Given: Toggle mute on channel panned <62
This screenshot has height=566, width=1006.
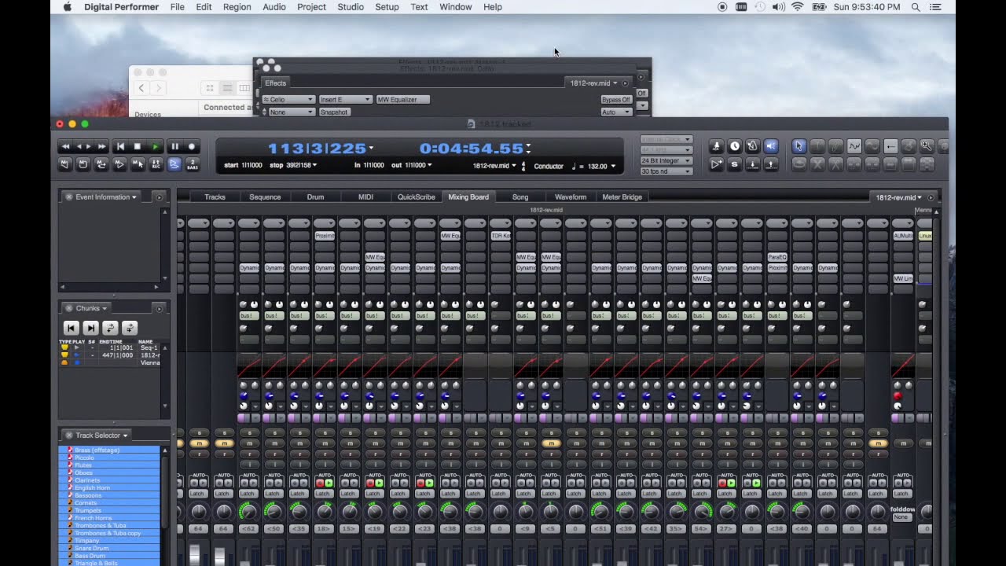Looking at the screenshot, I should [x=249, y=443].
